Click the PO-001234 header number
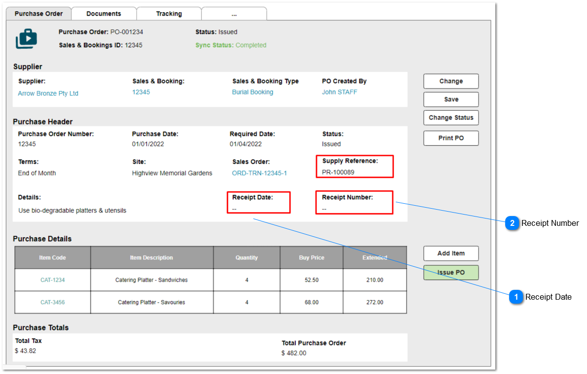Viewport: 587px width, 374px height. click(x=127, y=32)
